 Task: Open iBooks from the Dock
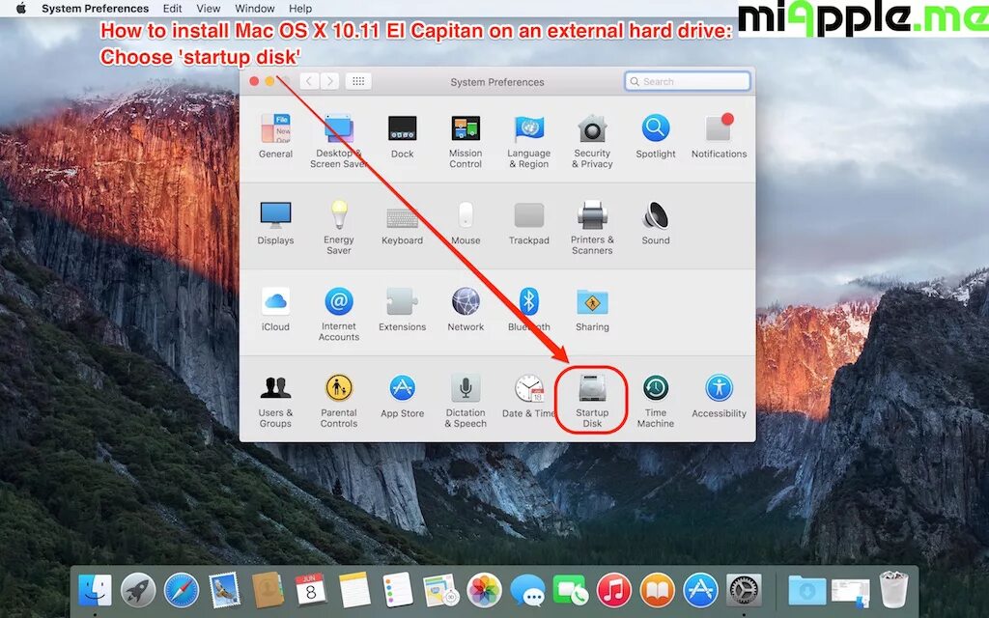click(657, 591)
